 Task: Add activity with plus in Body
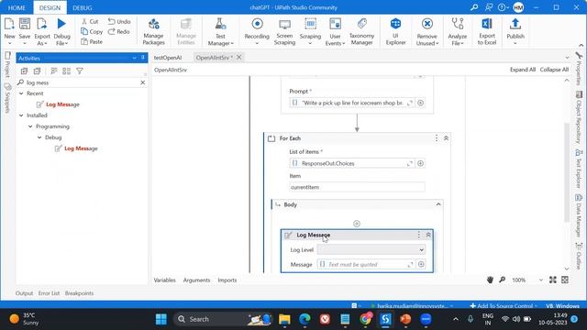(357, 224)
